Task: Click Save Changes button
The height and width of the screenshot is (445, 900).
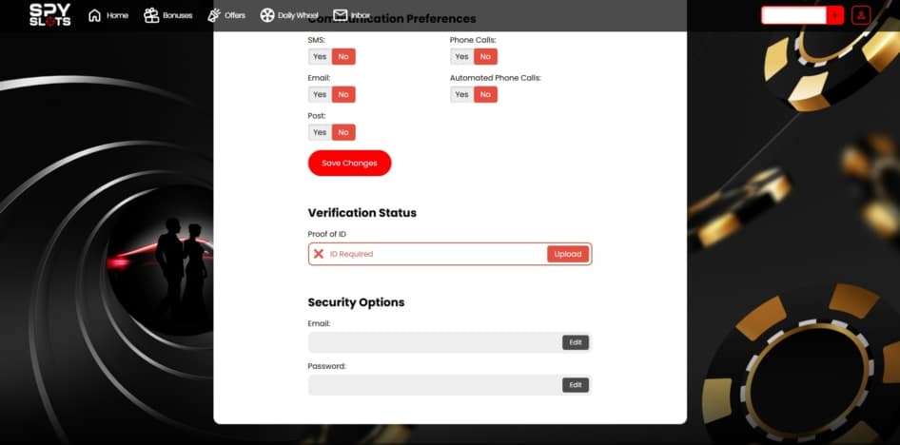Action: [349, 164]
